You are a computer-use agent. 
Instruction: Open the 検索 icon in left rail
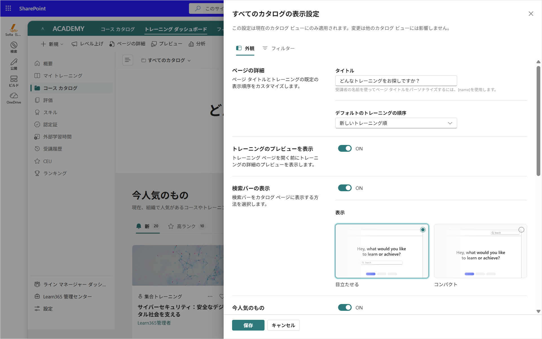14,47
